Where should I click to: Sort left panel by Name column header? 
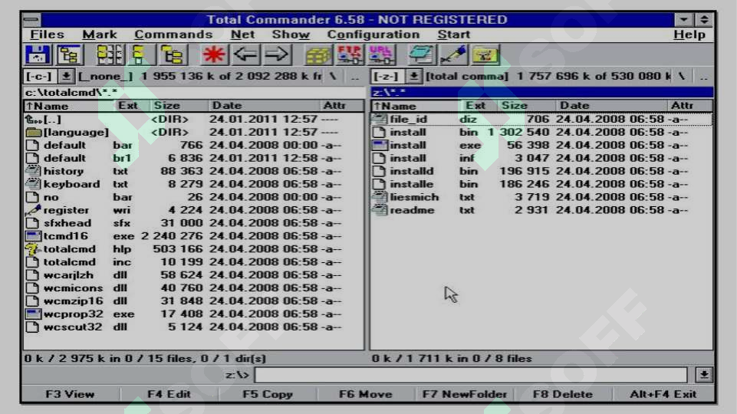point(69,106)
